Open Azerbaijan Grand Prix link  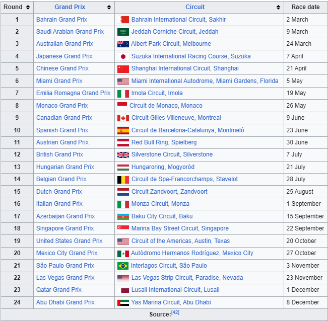(x=65, y=216)
